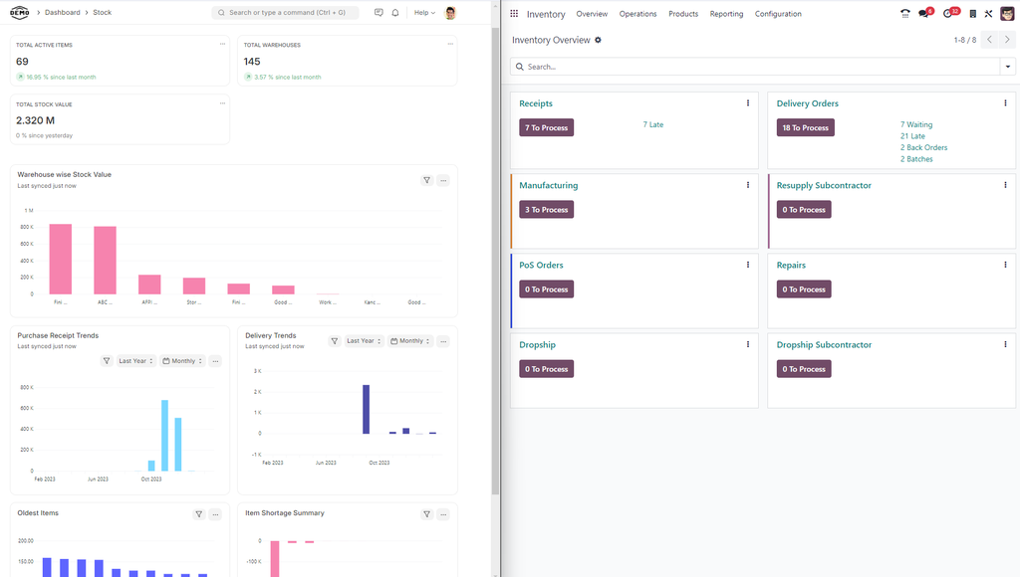Click the DEMO logo in the dashboard header

tap(20, 12)
